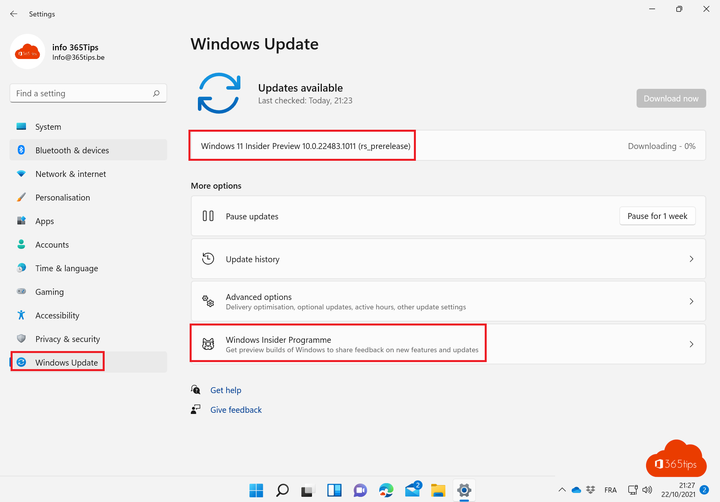Click the Accessibility figure icon
The height and width of the screenshot is (502, 720).
point(21,315)
